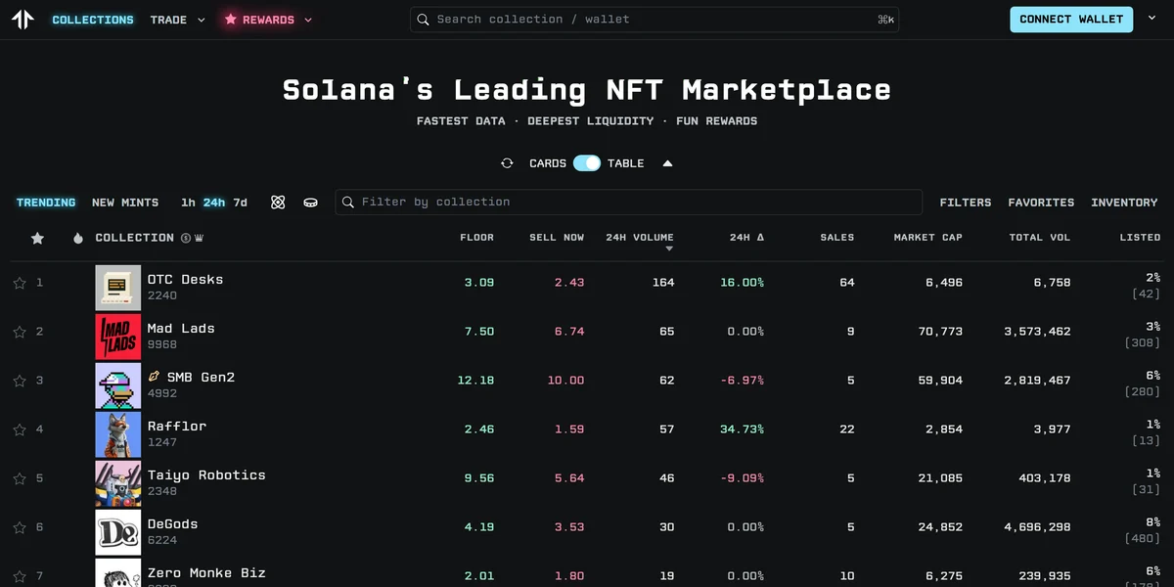Screen dimensions: 1174x587
Task: Click Taiyo Robotics market cap 21,085
Action: pyautogui.click(x=940, y=478)
